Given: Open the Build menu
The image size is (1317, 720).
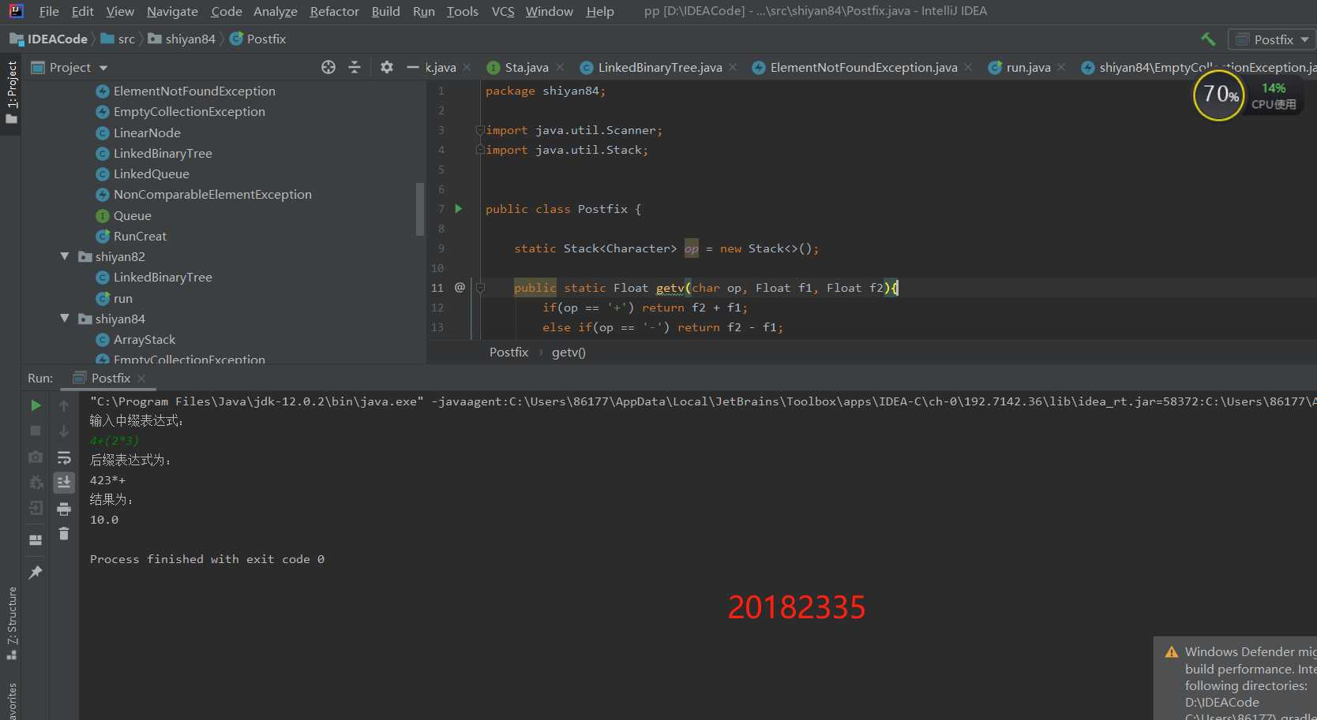Looking at the screenshot, I should pyautogui.click(x=385, y=11).
